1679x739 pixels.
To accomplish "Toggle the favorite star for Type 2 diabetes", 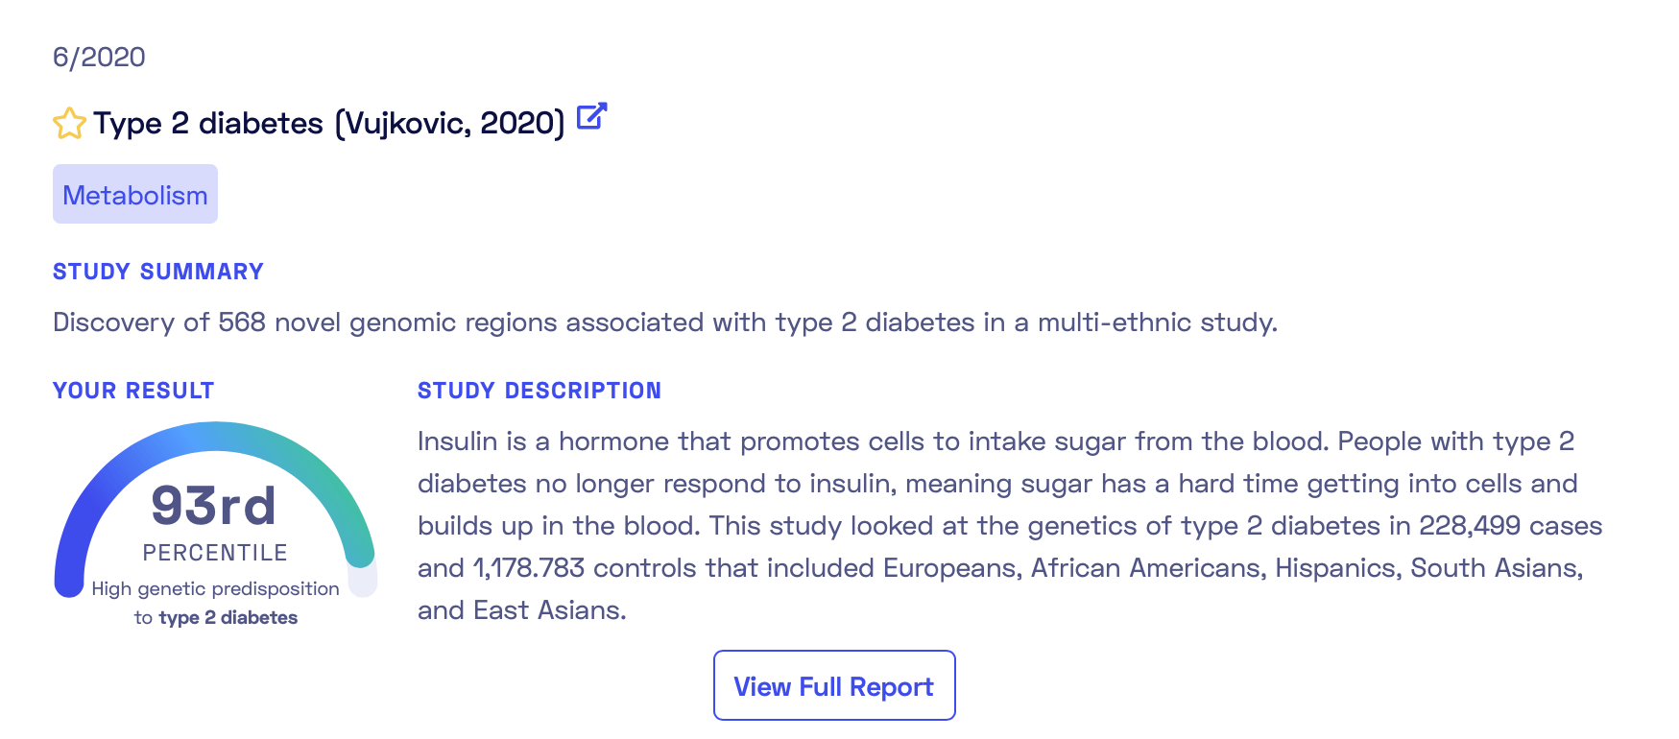I will click(x=69, y=124).
